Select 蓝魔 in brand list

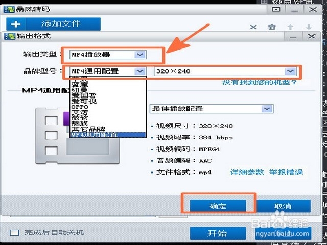108,85
